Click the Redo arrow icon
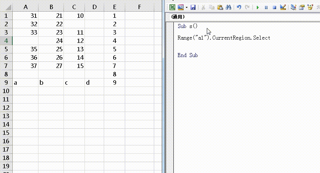Screen dimensions: 320x173 (247, 7)
